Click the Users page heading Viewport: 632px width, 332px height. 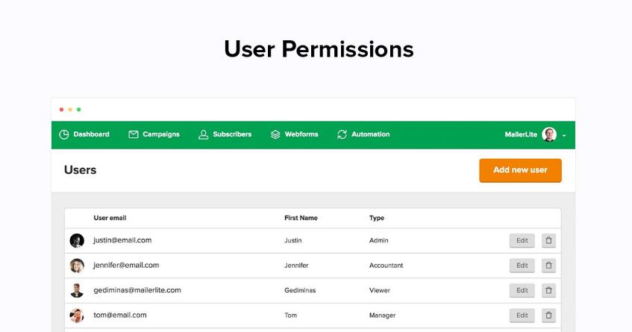pos(80,170)
